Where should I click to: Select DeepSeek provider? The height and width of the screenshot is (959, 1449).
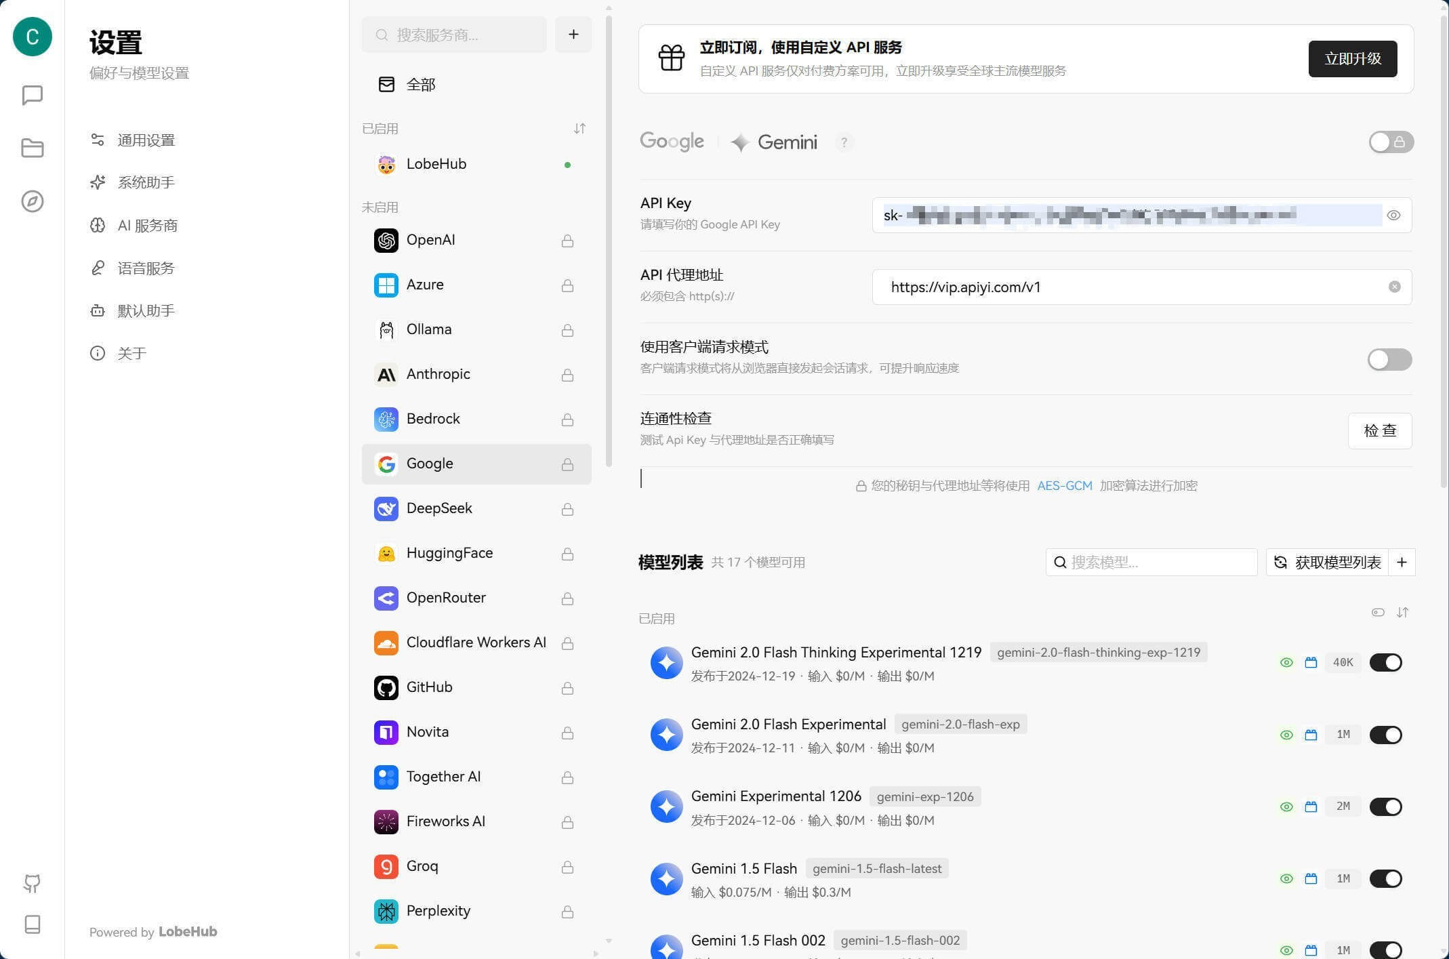click(476, 509)
